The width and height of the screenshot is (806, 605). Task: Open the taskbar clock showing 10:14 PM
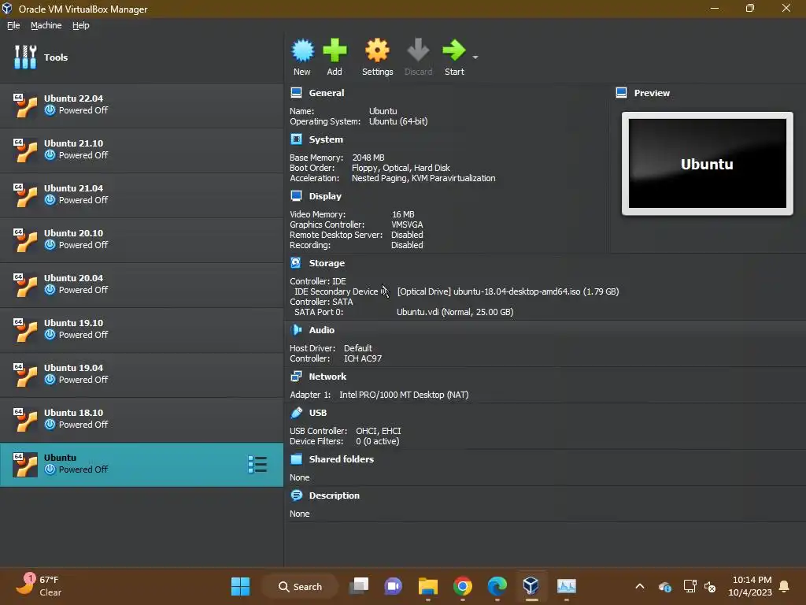[x=750, y=586]
